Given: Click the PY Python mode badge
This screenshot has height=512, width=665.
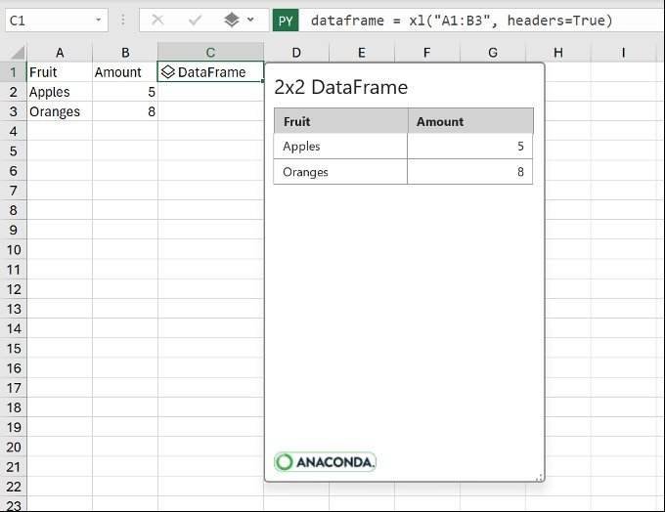Looking at the screenshot, I should click(x=286, y=20).
